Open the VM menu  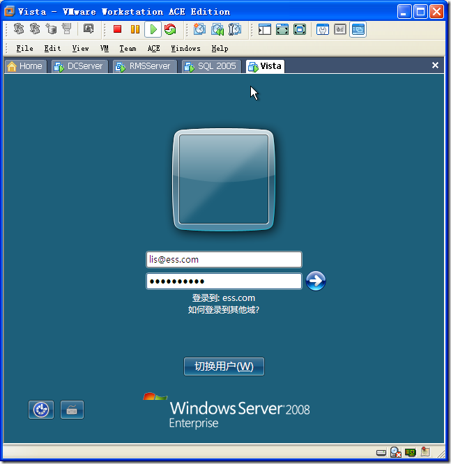pyautogui.click(x=105, y=48)
